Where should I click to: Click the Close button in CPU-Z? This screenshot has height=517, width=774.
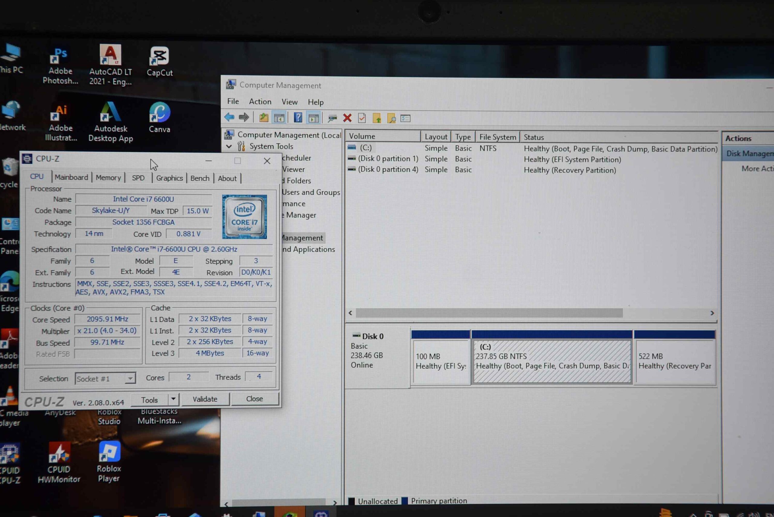click(254, 399)
